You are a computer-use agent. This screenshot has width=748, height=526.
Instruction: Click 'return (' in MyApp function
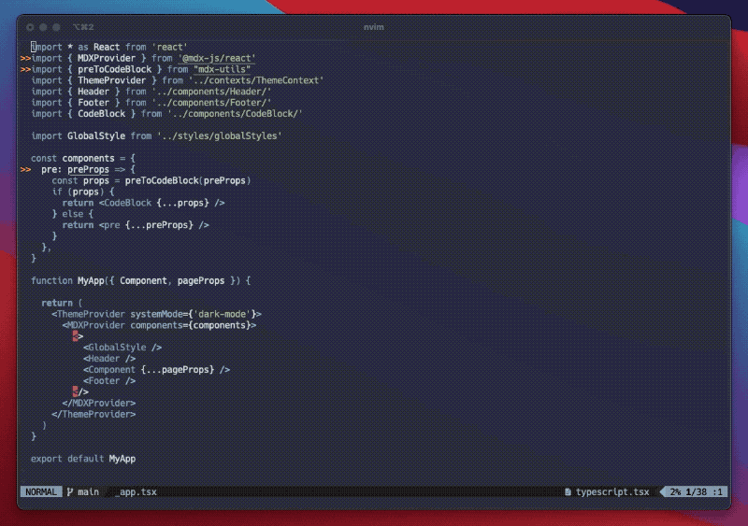pos(62,303)
